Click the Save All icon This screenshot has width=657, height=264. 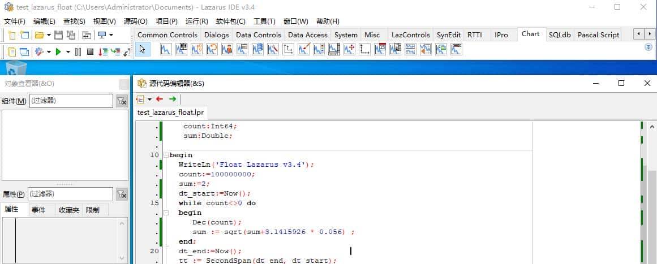click(71, 35)
